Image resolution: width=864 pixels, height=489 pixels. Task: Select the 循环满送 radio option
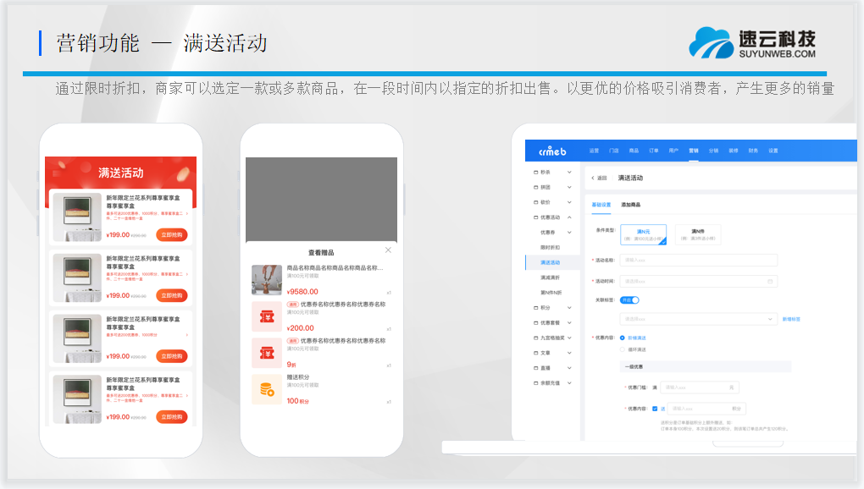623,349
